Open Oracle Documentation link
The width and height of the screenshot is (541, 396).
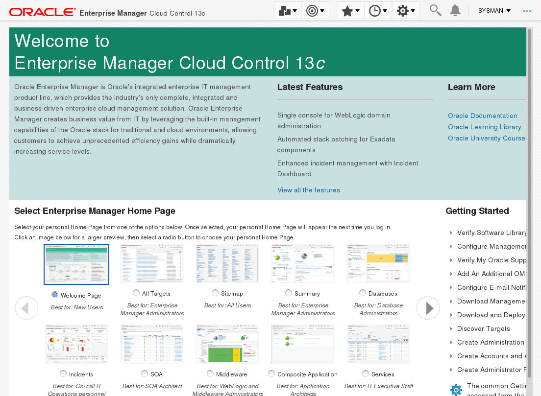pyautogui.click(x=482, y=116)
